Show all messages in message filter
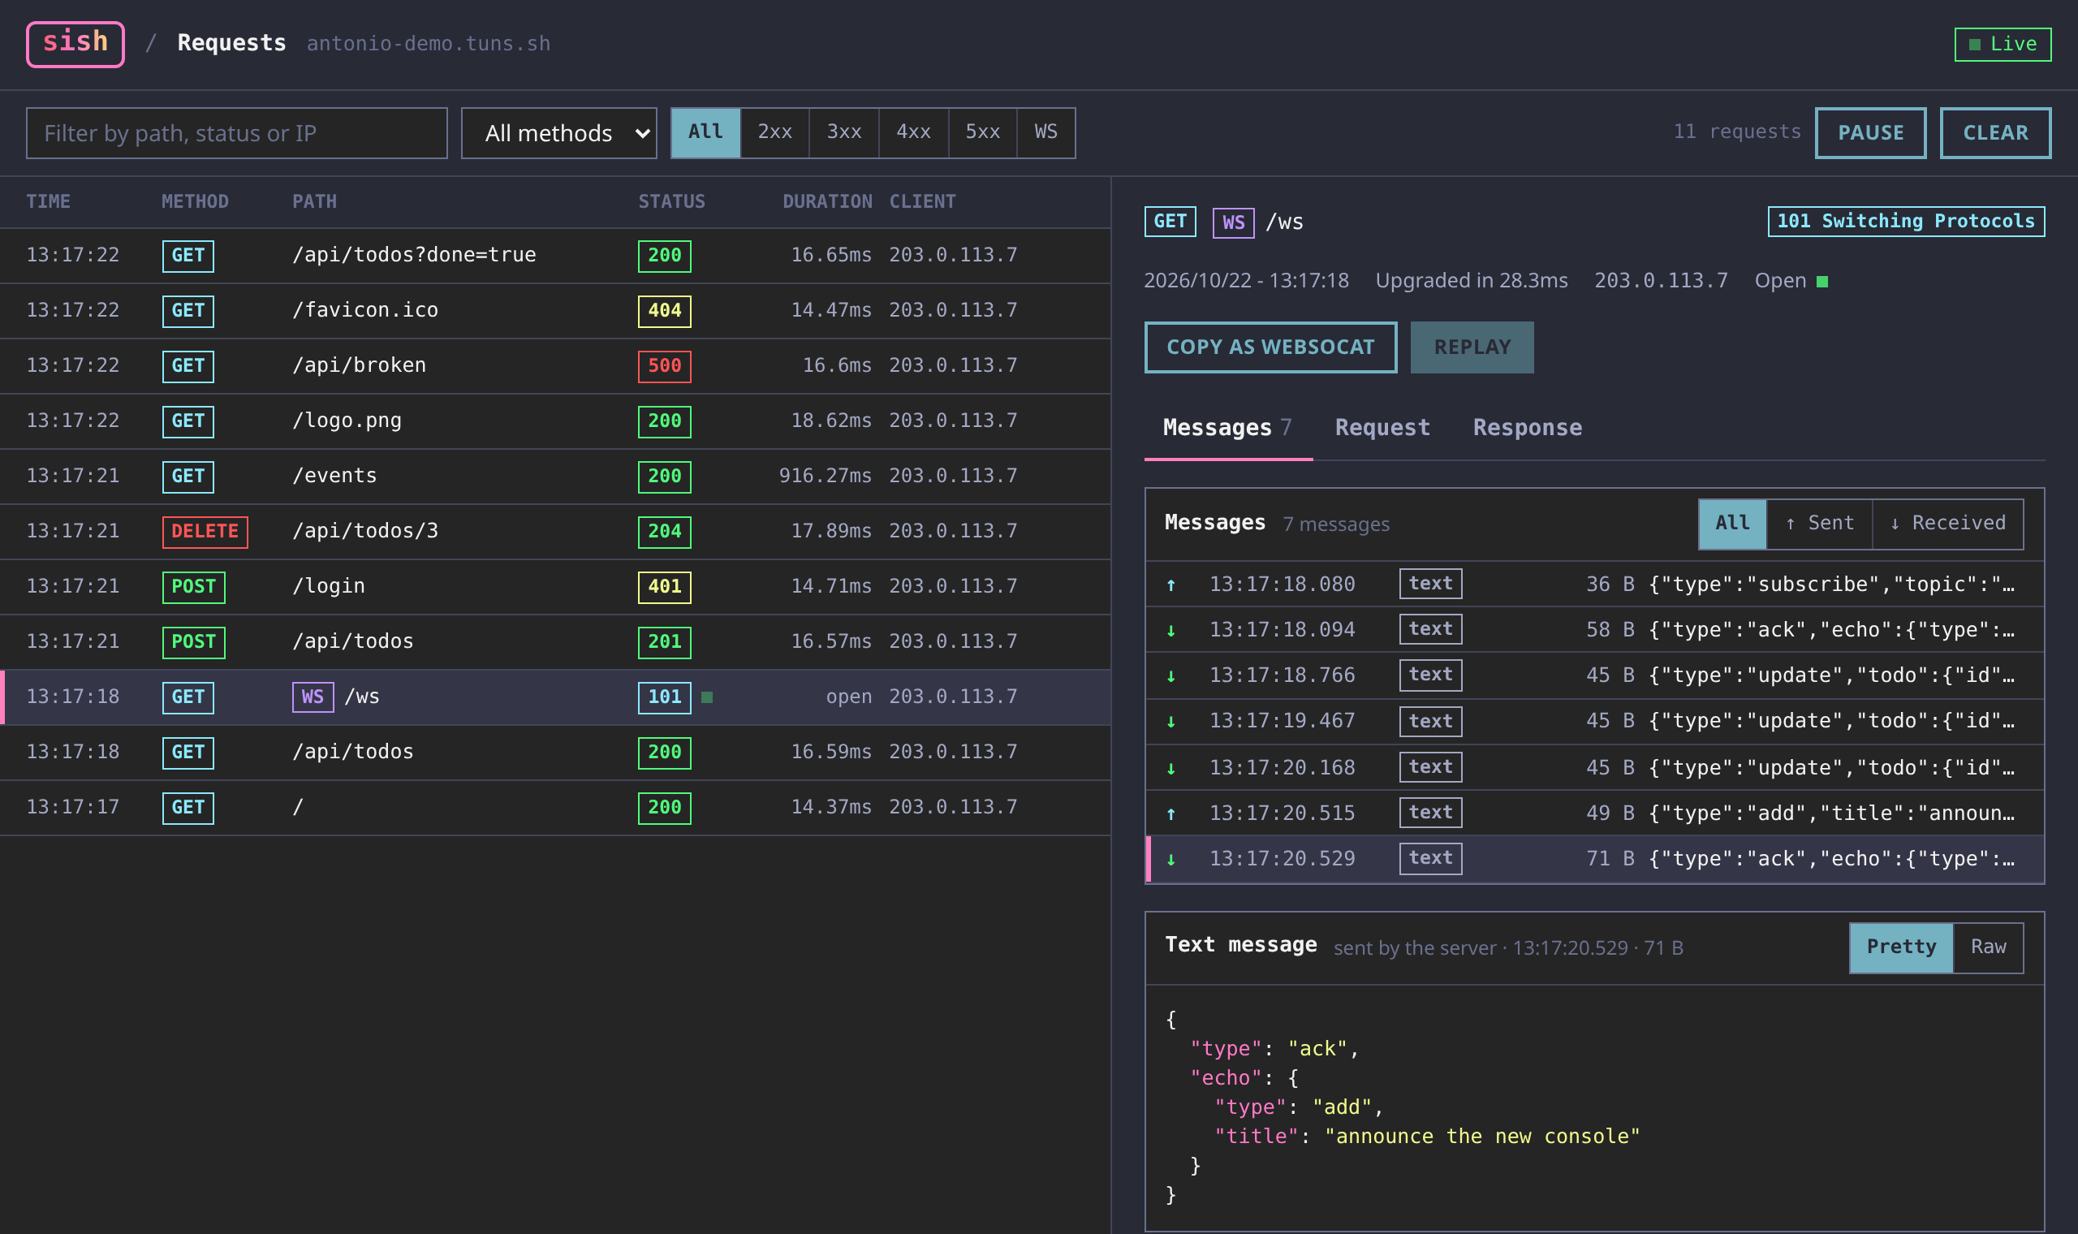This screenshot has height=1234, width=2078. (1732, 524)
